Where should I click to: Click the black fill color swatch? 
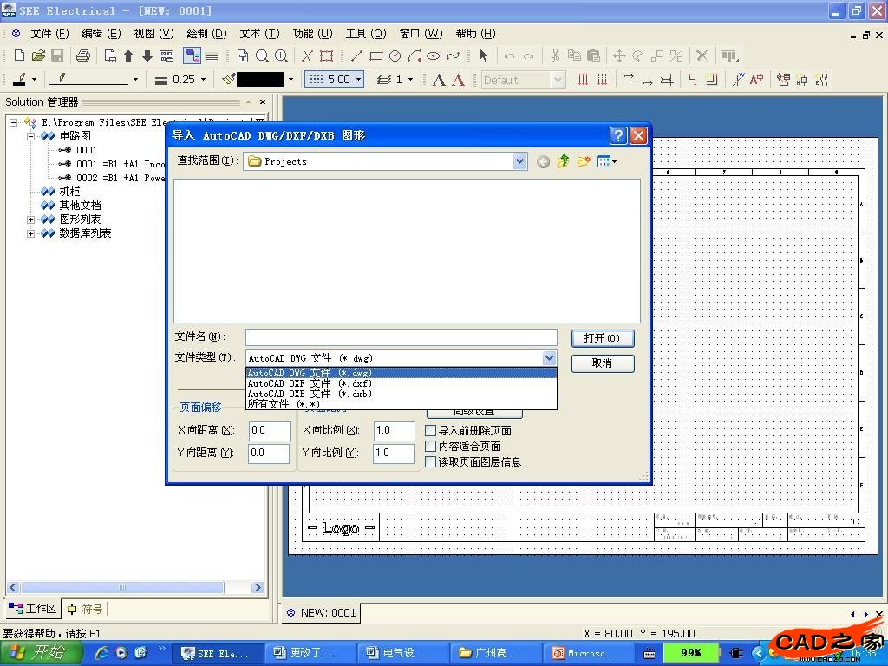[x=259, y=79]
